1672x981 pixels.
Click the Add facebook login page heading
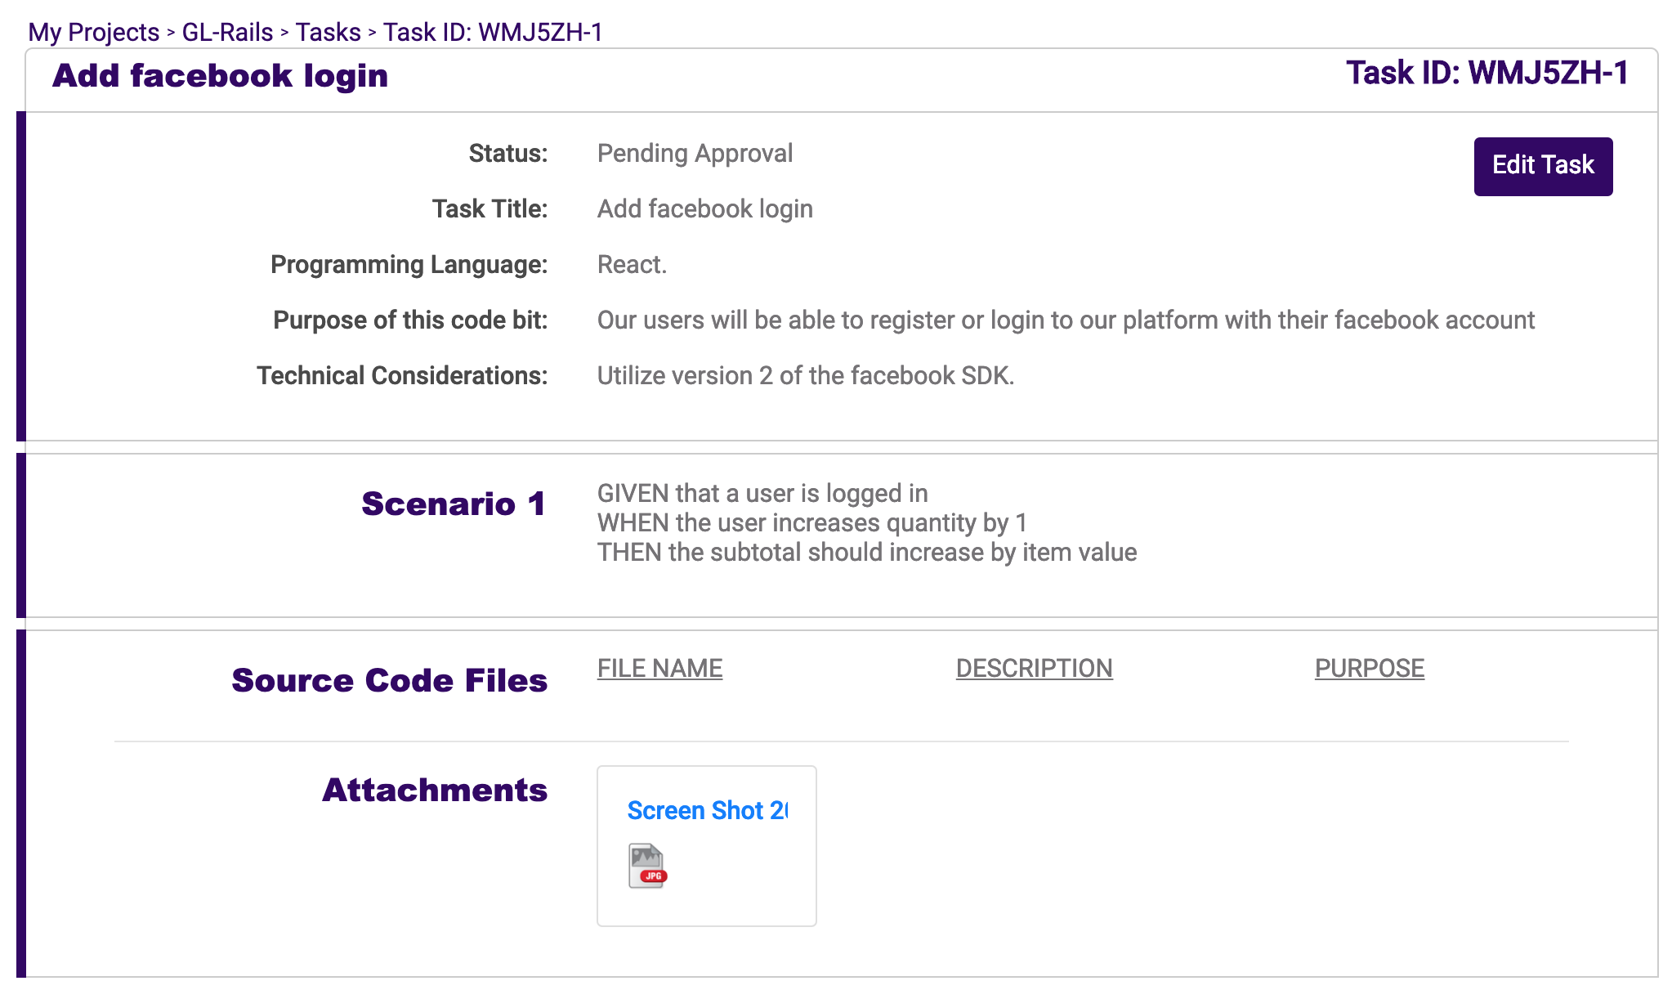pos(220,75)
